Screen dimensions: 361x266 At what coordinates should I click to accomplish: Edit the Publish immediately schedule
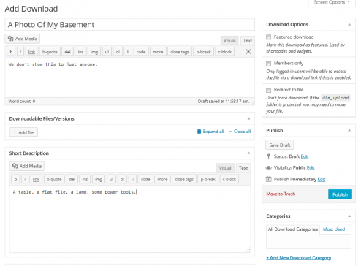coord(322,180)
